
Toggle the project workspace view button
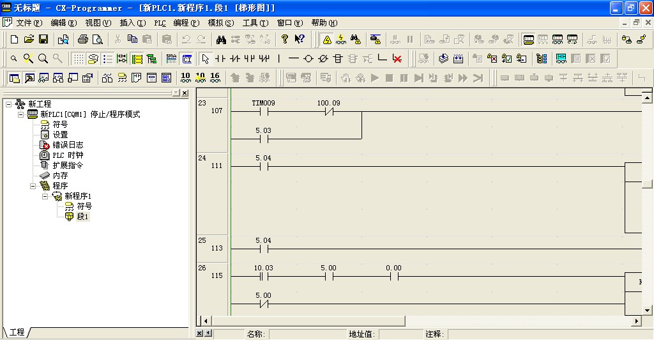point(14,78)
